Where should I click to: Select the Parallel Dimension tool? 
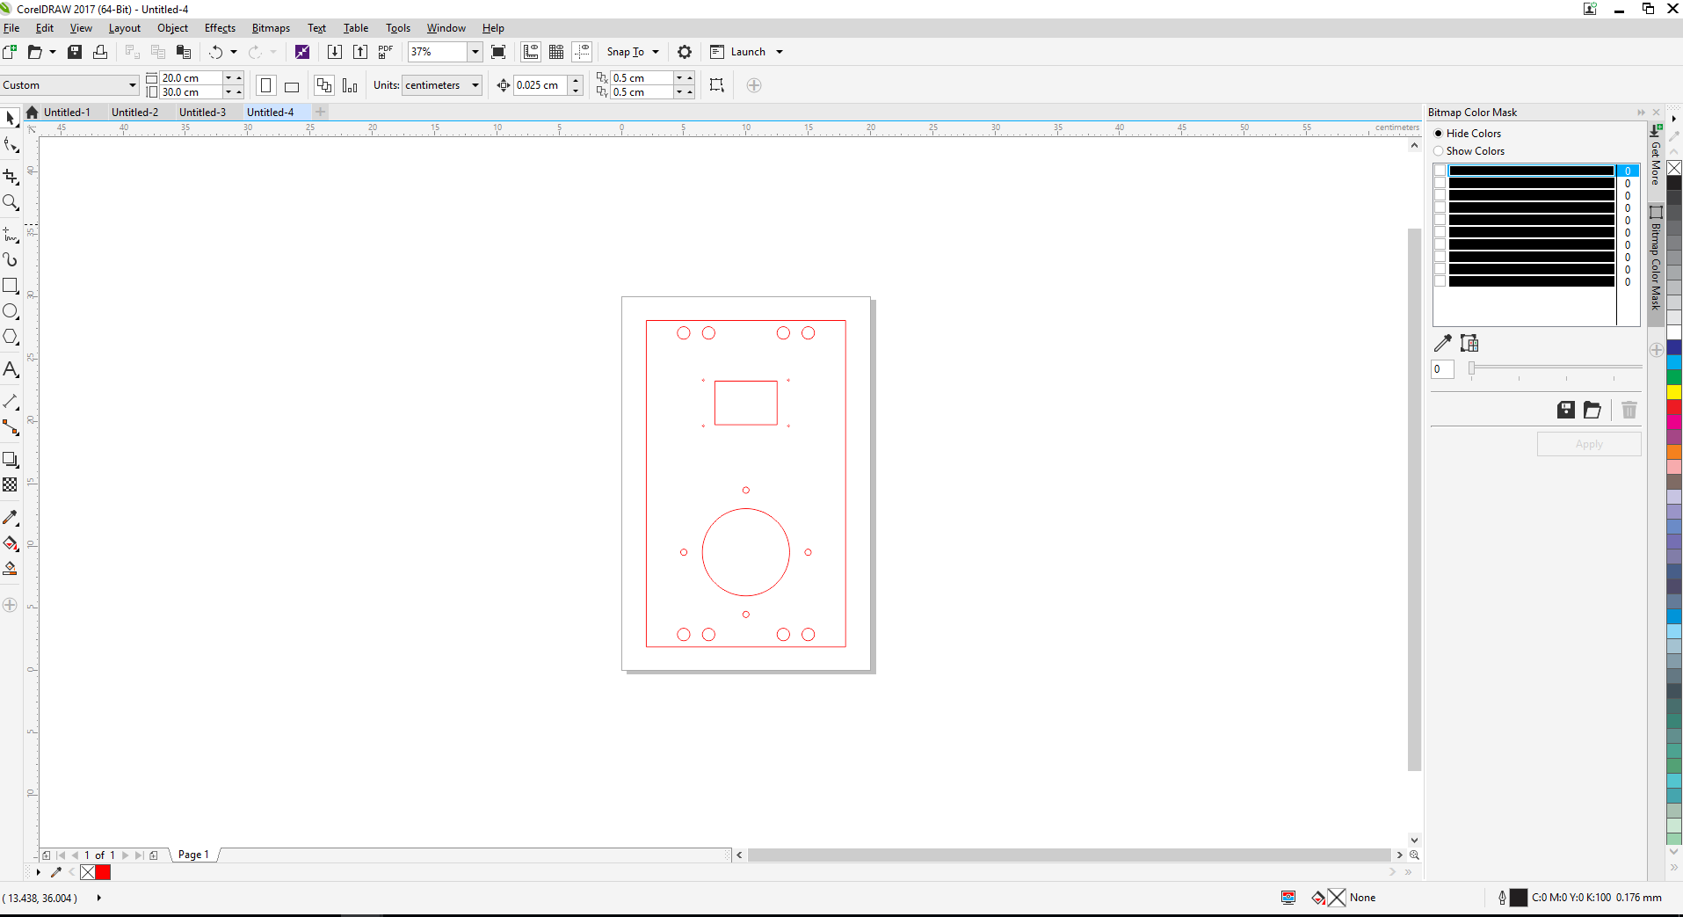(x=11, y=402)
